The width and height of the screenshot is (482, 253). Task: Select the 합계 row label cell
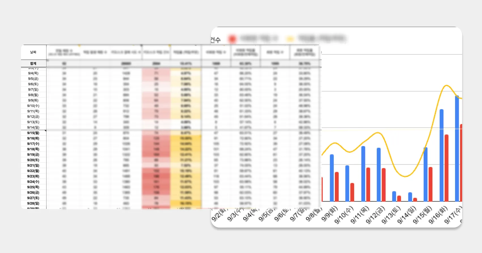tap(33, 63)
